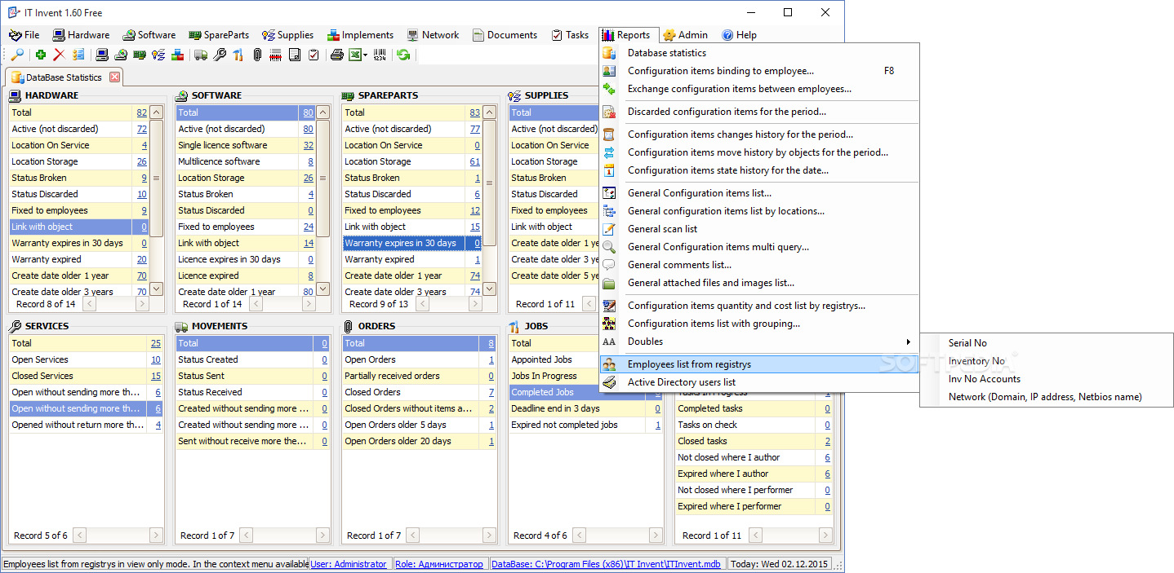Click the toolbar document page icon
Viewport: 1174px width, 573px height.
(295, 55)
